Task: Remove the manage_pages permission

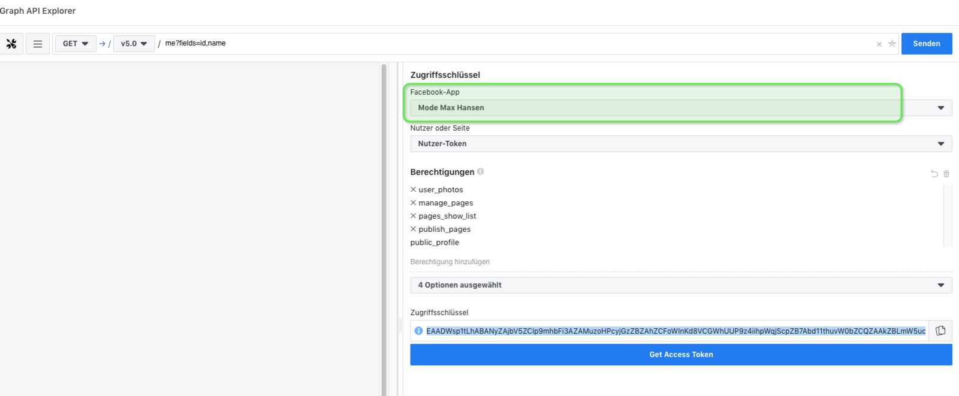Action: 413,202
